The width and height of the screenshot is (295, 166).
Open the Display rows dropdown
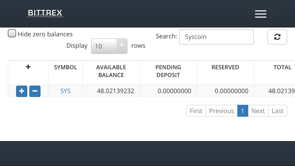109,46
